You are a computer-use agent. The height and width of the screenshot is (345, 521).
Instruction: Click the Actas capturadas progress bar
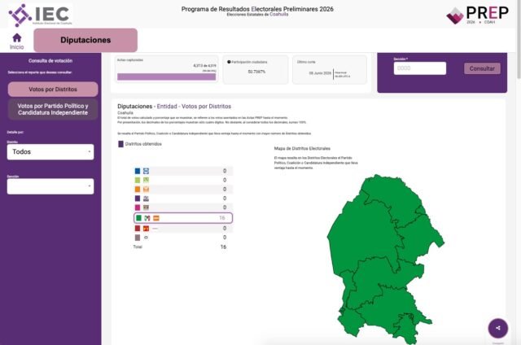[x=166, y=76]
